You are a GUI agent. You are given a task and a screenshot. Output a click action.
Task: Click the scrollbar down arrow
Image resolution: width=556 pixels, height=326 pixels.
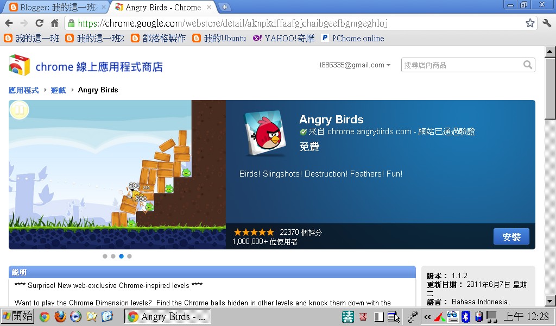(x=550, y=301)
